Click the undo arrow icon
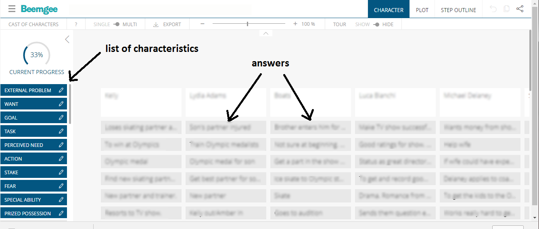 click(493, 9)
